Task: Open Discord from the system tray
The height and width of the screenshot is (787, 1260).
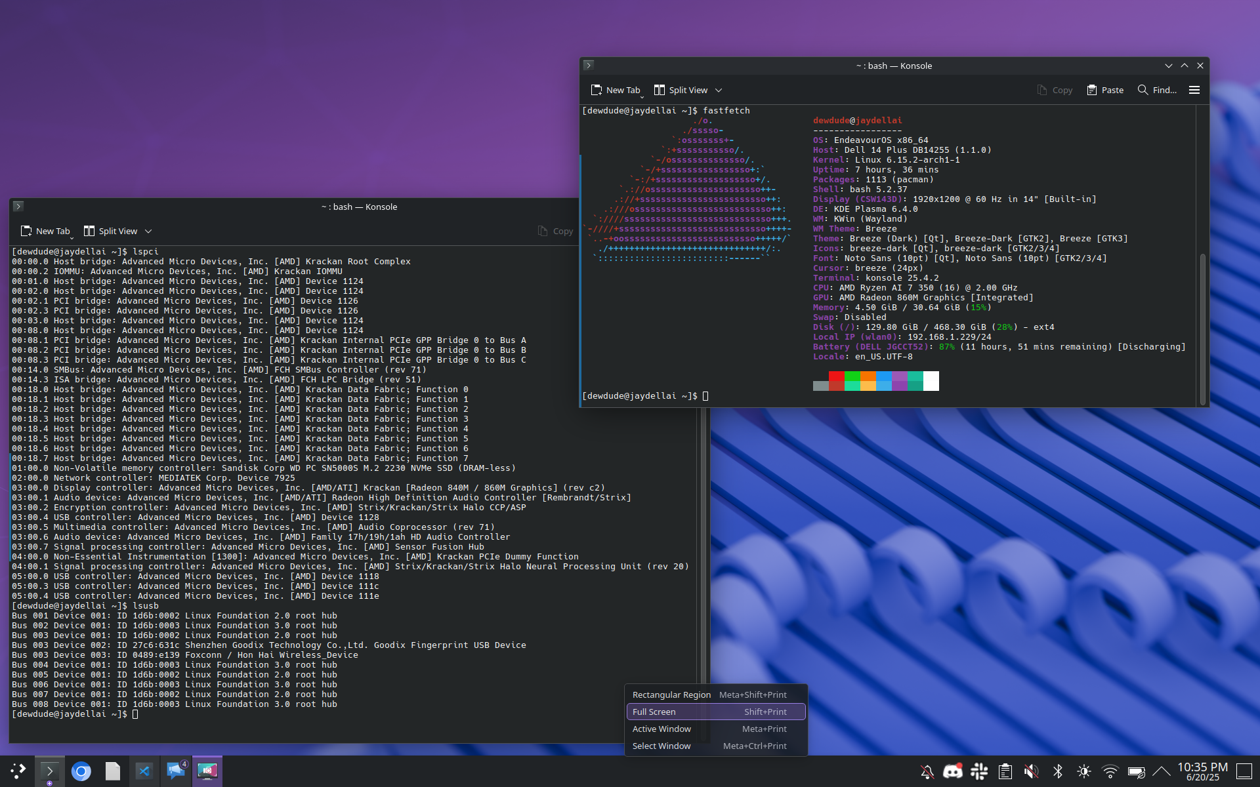Action: pyautogui.click(x=953, y=772)
